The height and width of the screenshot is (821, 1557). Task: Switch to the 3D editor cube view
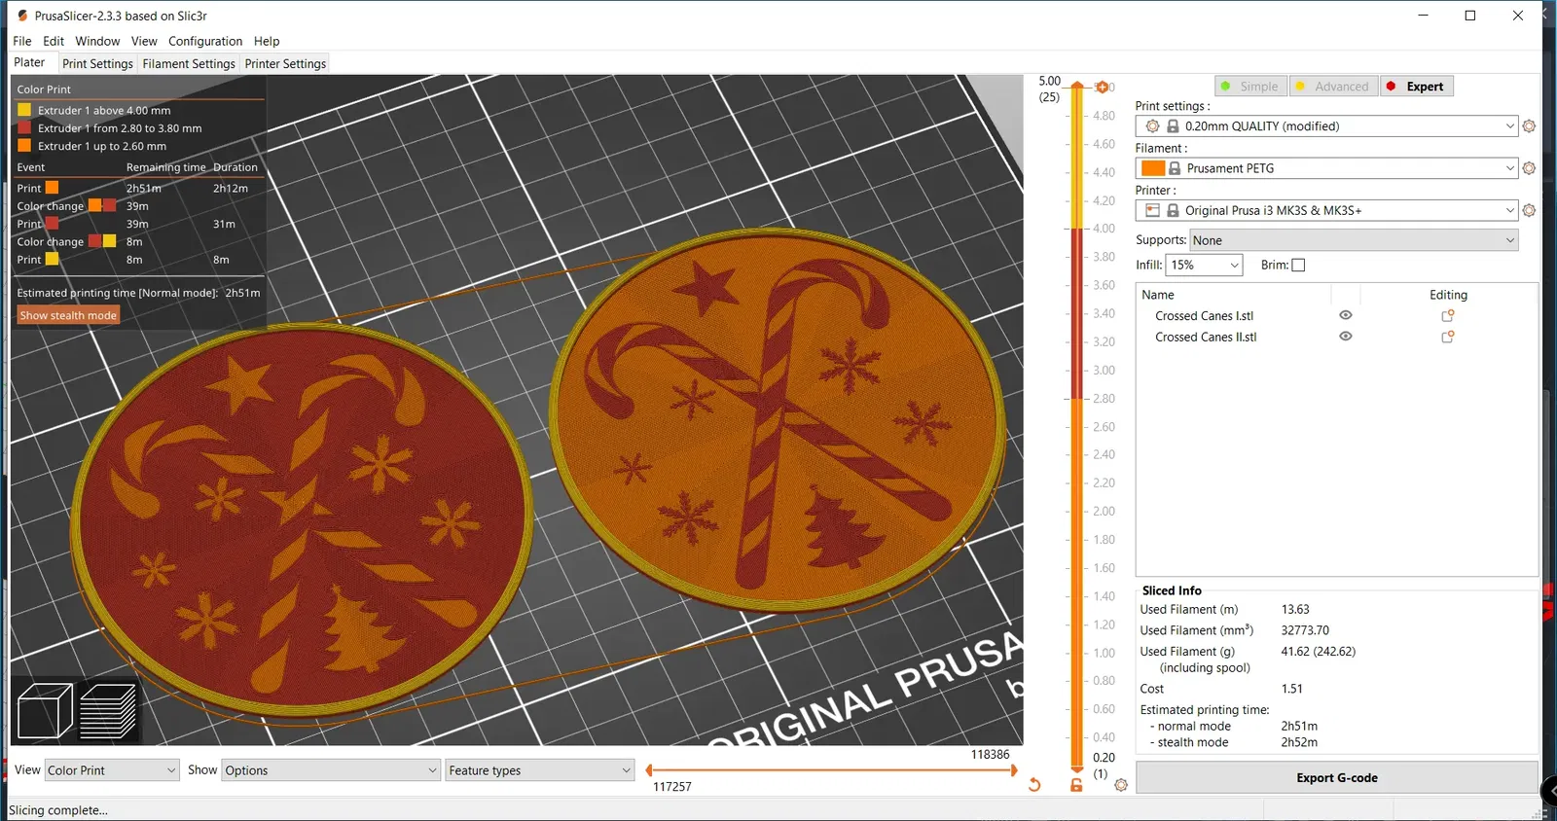(45, 711)
